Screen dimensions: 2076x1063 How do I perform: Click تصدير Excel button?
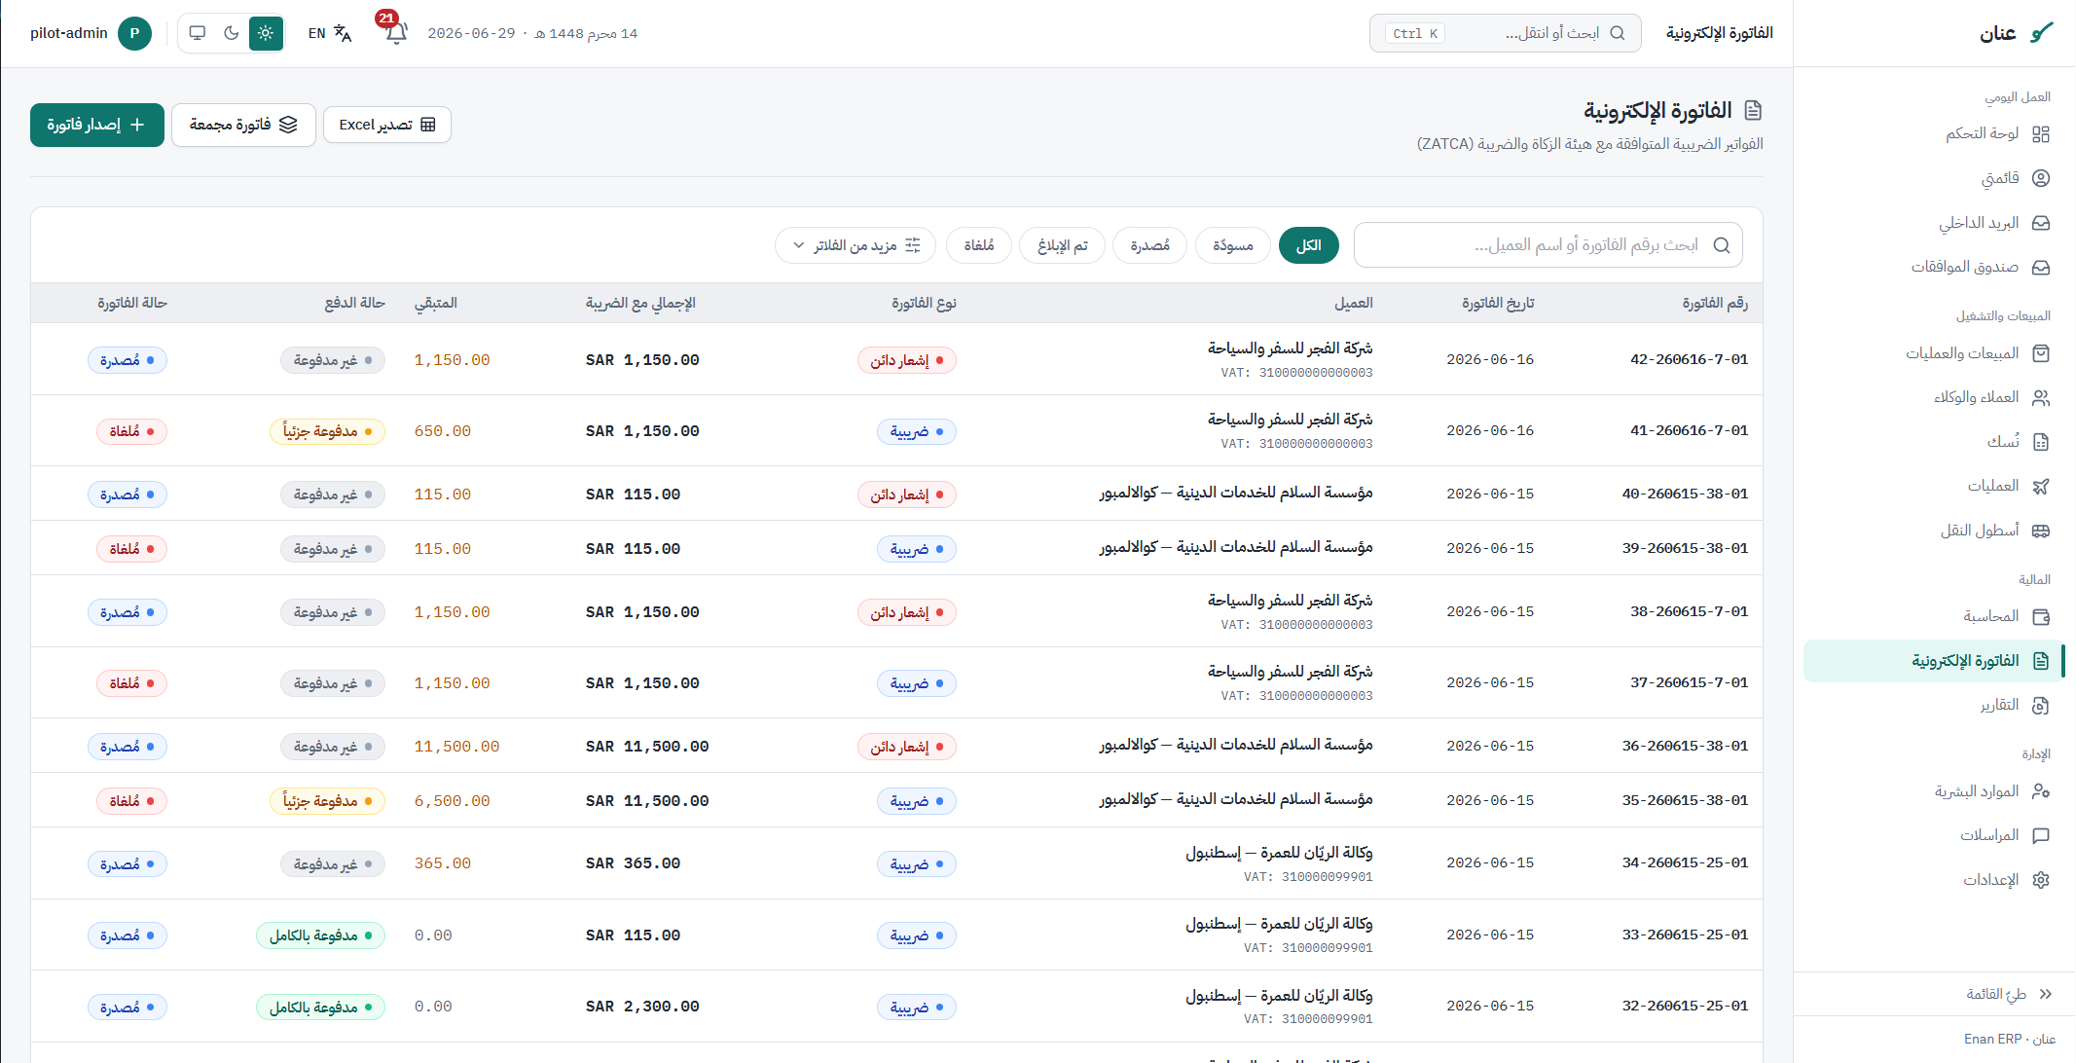pyautogui.click(x=387, y=125)
